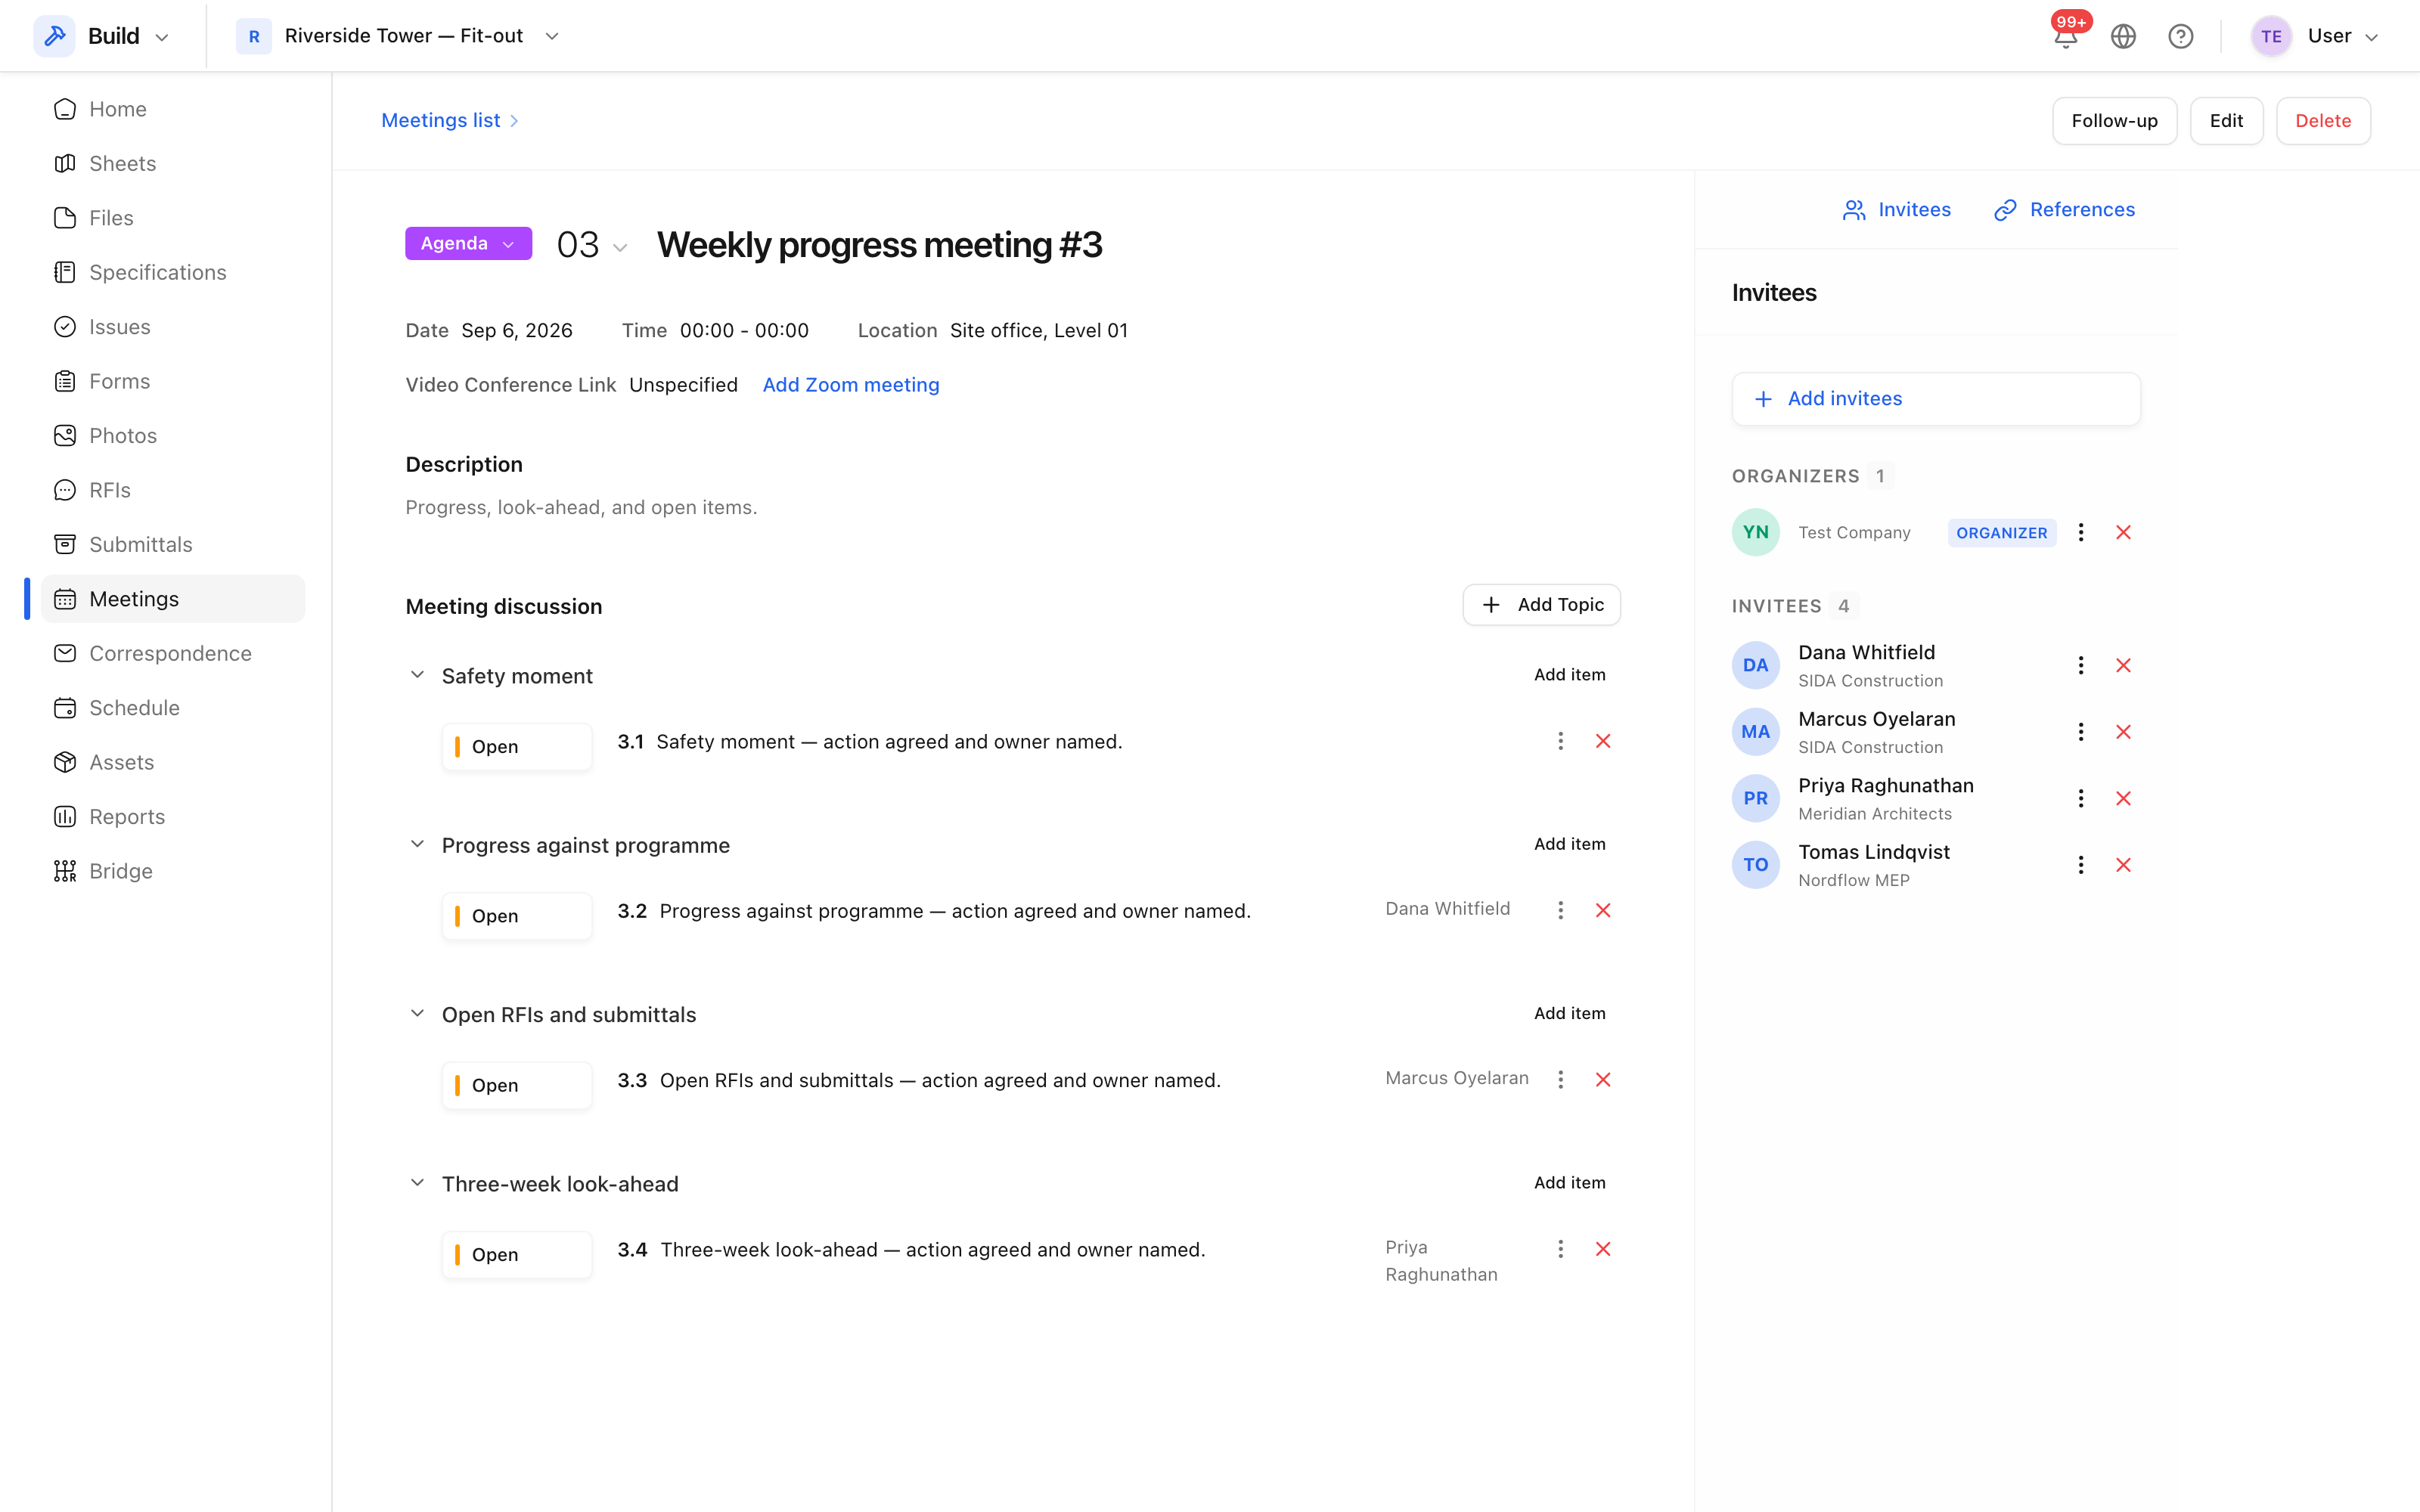The height and width of the screenshot is (1512, 2420).
Task: Open the Agenda status dropdown
Action: (468, 244)
